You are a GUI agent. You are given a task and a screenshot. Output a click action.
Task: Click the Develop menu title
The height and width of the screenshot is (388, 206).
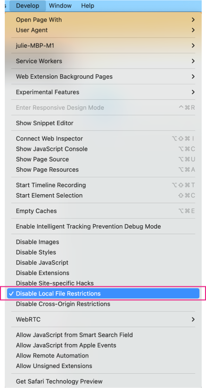click(x=28, y=5)
